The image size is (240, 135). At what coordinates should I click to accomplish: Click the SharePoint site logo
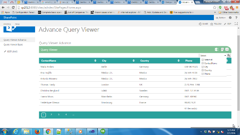tap(19, 29)
